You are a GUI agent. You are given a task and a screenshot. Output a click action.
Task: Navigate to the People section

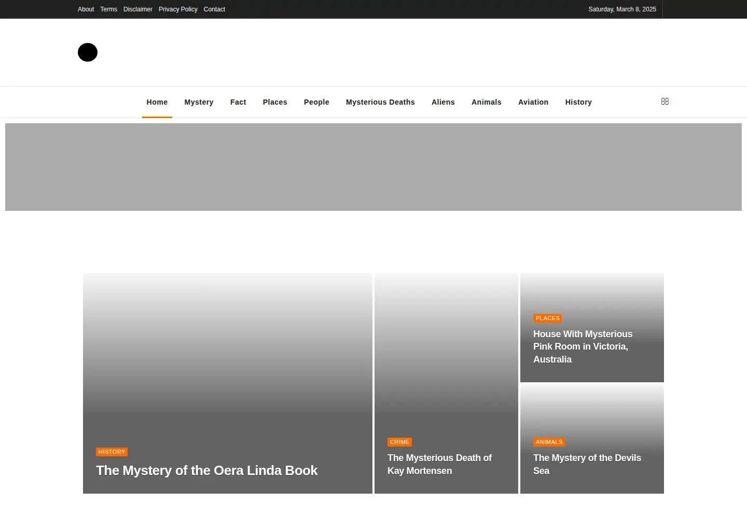pos(316,102)
